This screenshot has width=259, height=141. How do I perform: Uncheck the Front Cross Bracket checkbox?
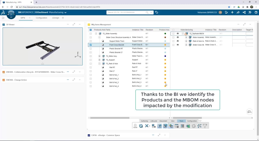91,45
